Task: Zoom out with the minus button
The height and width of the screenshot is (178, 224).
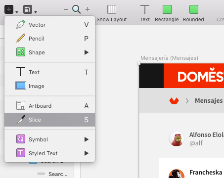Action: coord(66,9)
